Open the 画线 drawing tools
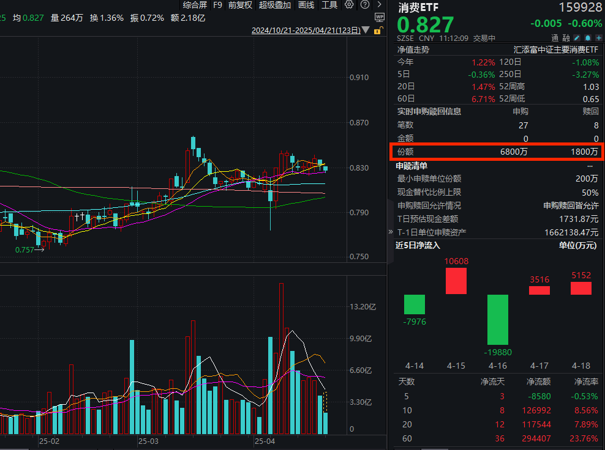This screenshot has height=450, width=605. point(306,6)
